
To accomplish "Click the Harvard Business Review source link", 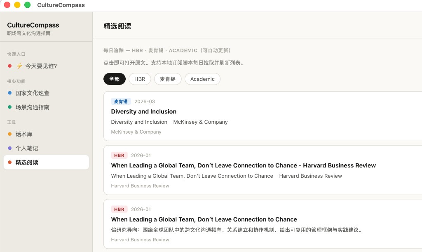I will click(x=140, y=186).
